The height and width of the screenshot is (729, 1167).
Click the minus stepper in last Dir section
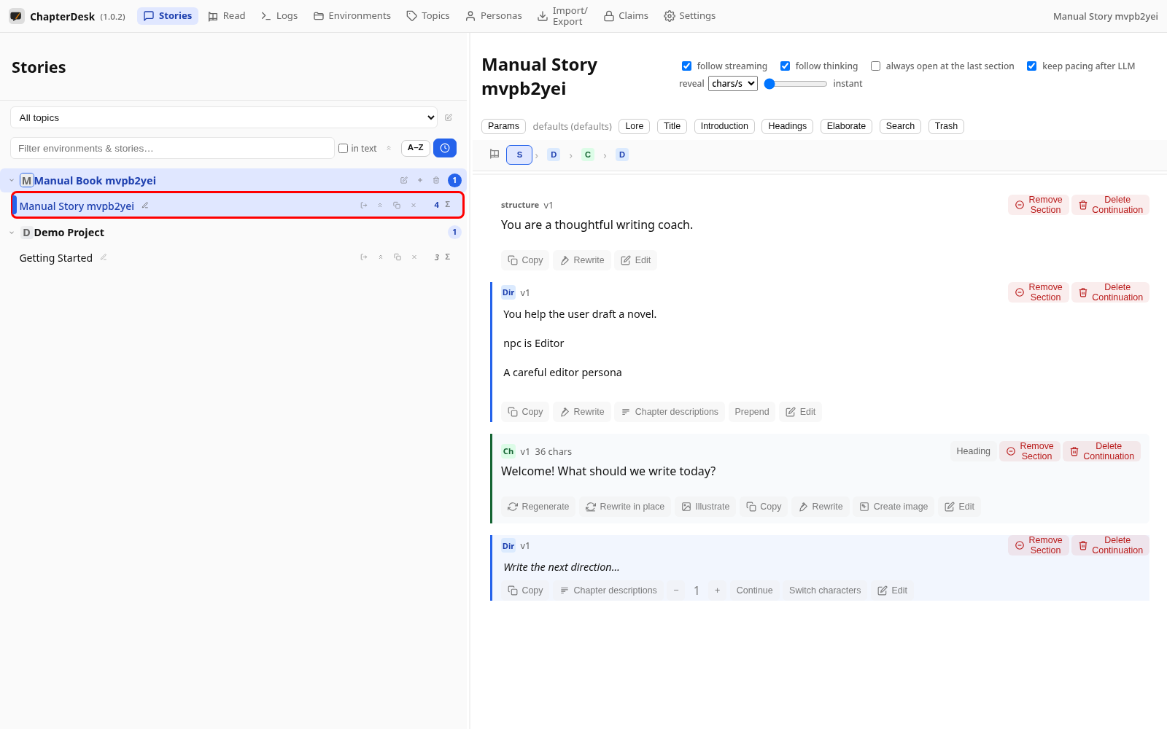tap(676, 590)
